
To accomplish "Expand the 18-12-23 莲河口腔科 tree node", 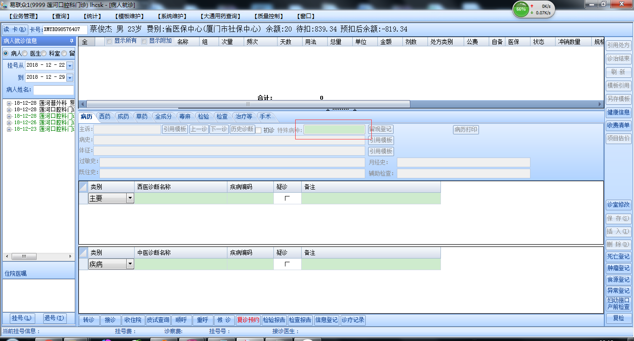I will click(x=9, y=129).
